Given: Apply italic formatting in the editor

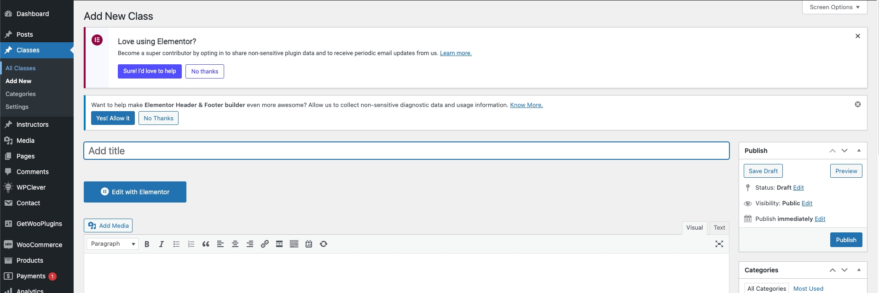Looking at the screenshot, I should [x=162, y=244].
